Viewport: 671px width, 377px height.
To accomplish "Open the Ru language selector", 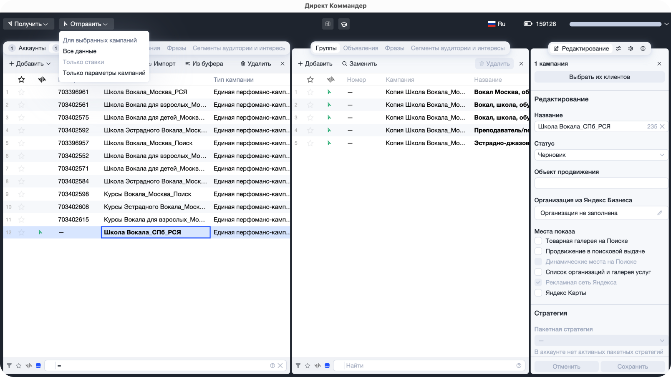I will pyautogui.click(x=497, y=24).
